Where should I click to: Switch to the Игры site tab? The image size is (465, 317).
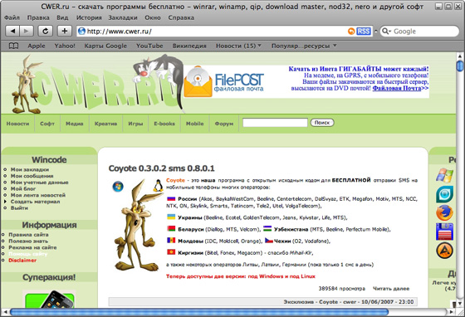point(135,124)
